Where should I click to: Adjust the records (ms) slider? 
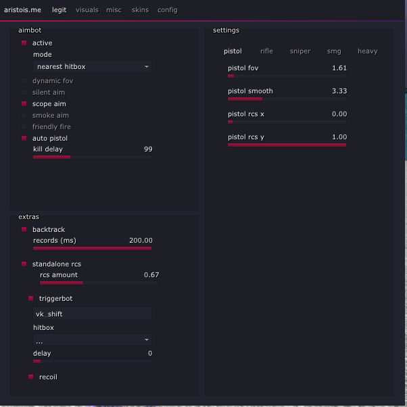(92, 248)
